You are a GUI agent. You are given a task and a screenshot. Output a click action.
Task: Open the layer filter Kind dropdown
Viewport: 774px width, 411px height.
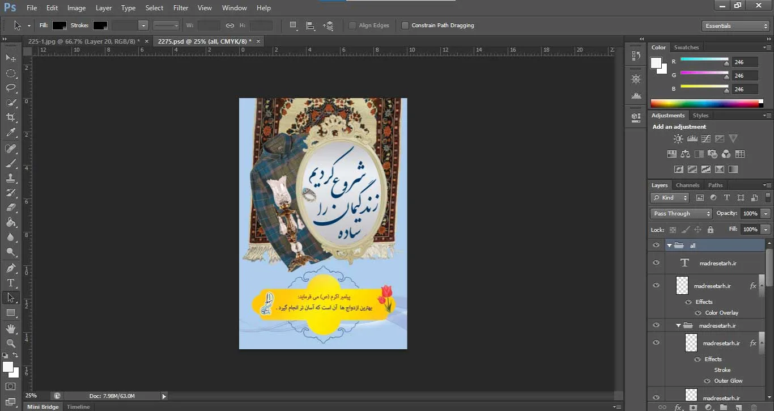pyautogui.click(x=670, y=198)
